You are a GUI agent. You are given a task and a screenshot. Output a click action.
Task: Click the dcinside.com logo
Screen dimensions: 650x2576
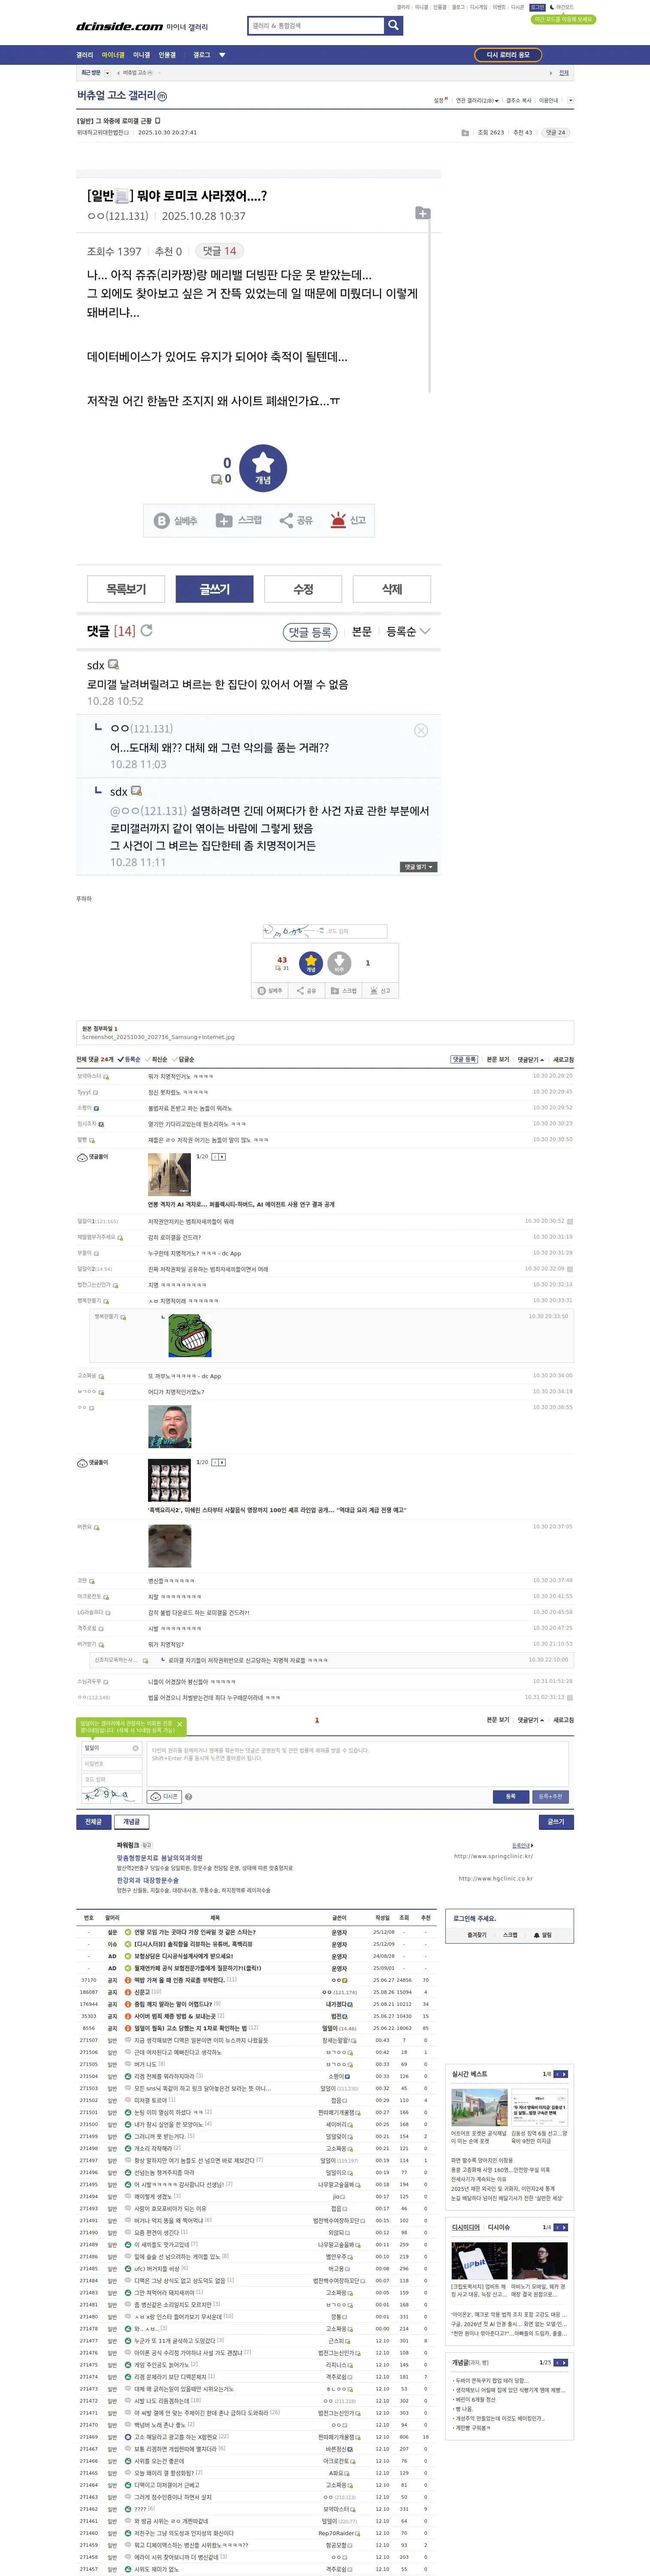119,27
